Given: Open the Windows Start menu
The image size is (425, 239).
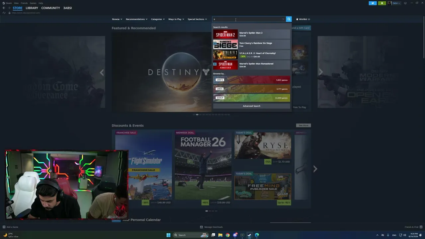Looking at the screenshot, I should pos(168,235).
